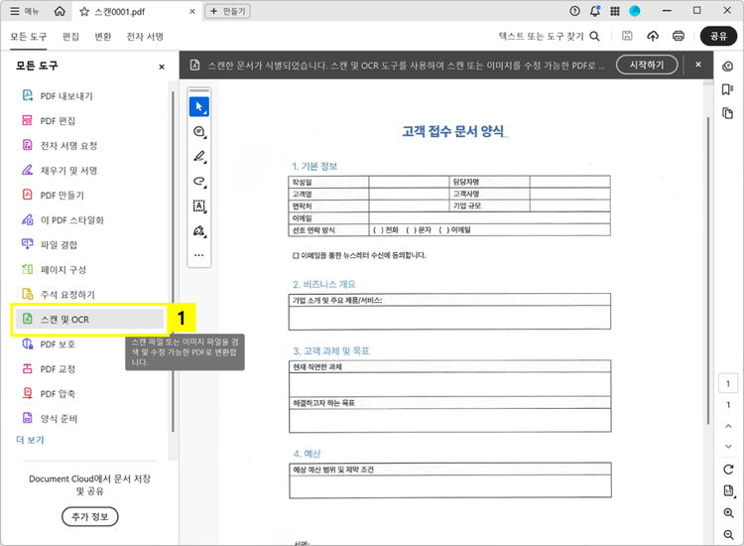Open the AI assistant icon in right rail
Screen dimensions: 744x546
click(727, 67)
